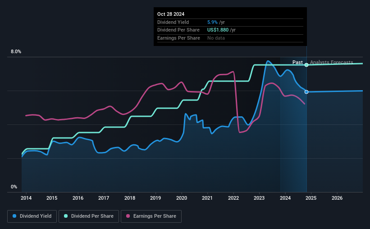Image resolution: width=370 pixels, height=229 pixels.
Task: Click the 2016 x-axis label
Action: 78,198
